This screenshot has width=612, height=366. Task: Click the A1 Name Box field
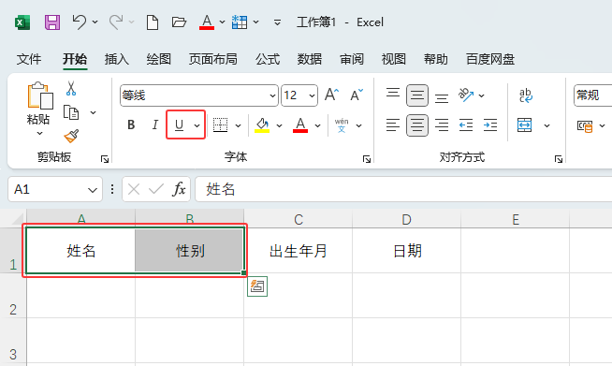55,189
